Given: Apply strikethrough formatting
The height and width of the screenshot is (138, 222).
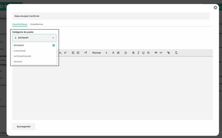Looking at the screenshot, I should (x=148, y=53).
